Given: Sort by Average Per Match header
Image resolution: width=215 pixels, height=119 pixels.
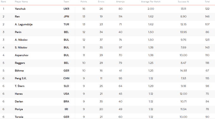Looking at the screenshot, I should tap(151, 2).
